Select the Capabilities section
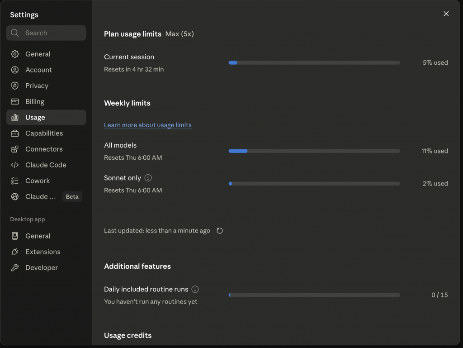 click(46, 133)
